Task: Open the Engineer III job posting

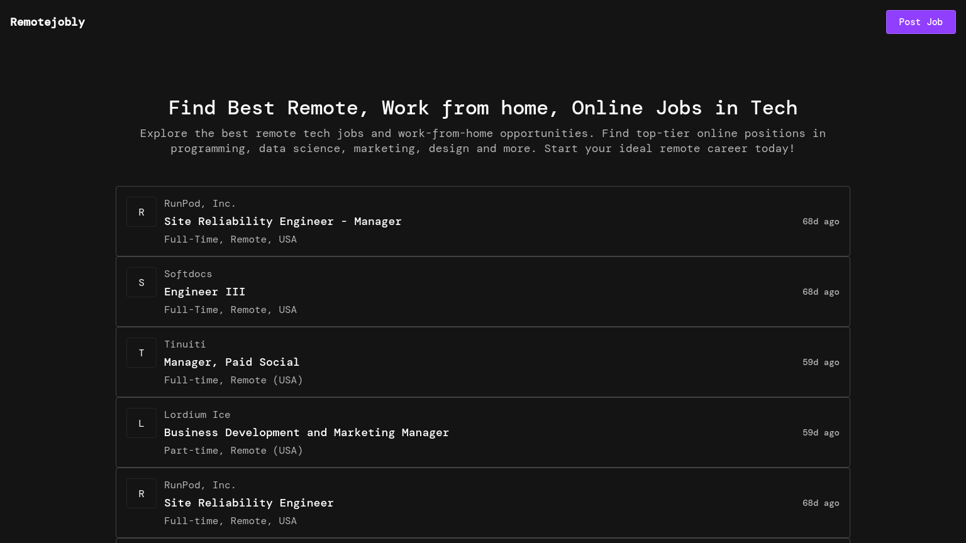Action: pyautogui.click(x=204, y=292)
